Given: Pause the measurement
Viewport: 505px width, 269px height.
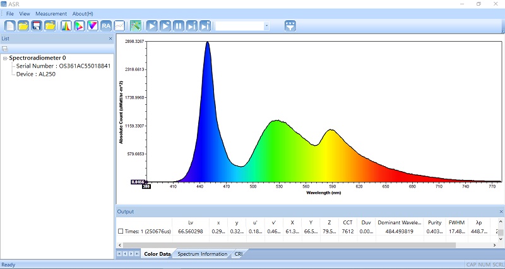Looking at the screenshot, I should point(179,26).
